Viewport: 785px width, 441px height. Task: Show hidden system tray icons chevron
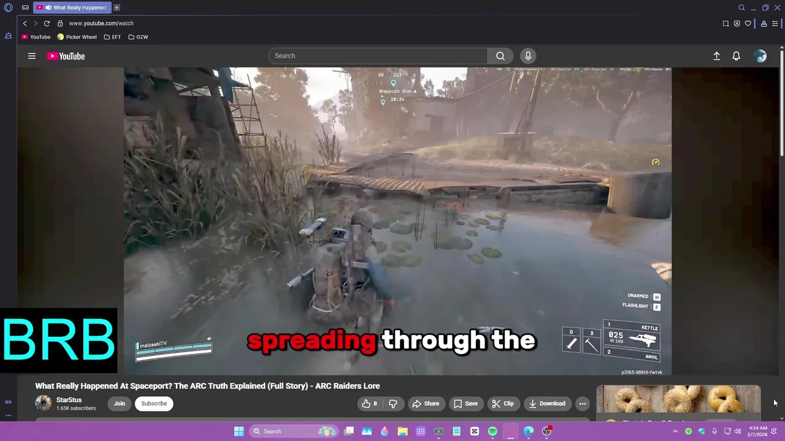pyautogui.click(x=676, y=431)
